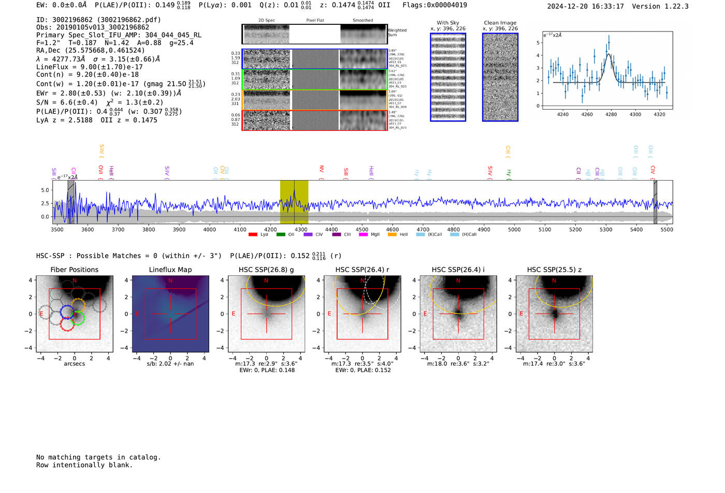Click the hatched gray band near 5460 Å
725x493 pixels.
tap(655, 202)
